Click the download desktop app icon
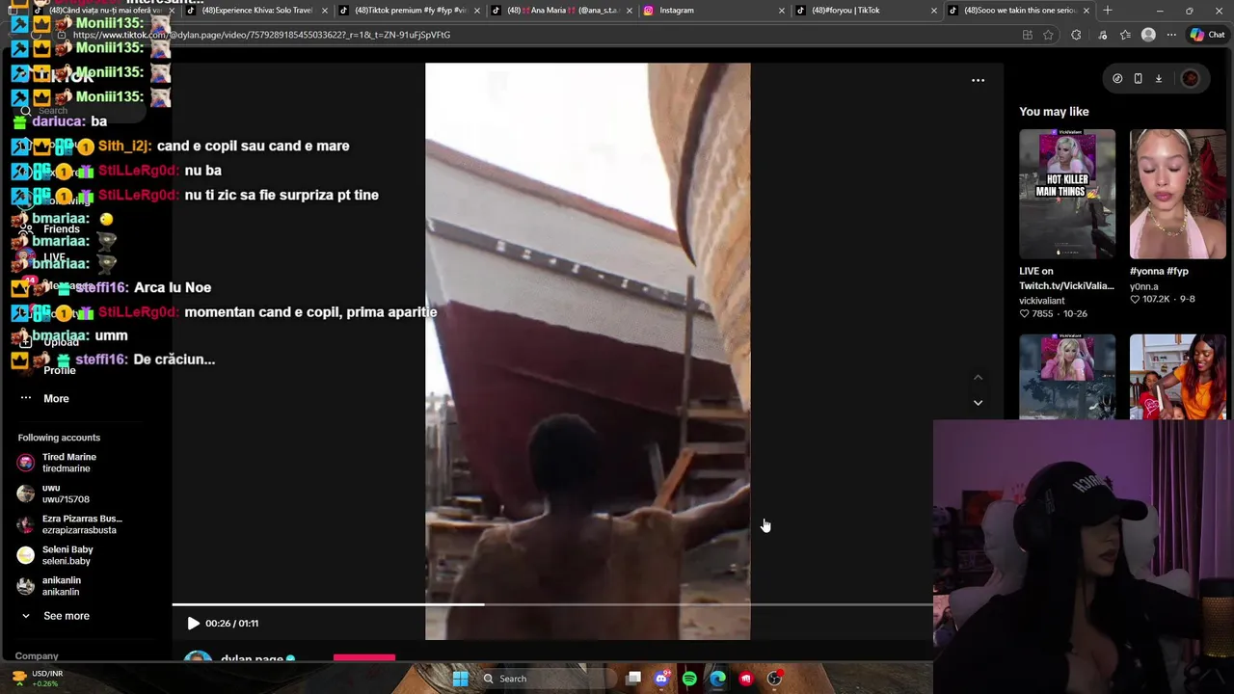Screen dimensions: 1234x694 click(1159, 79)
